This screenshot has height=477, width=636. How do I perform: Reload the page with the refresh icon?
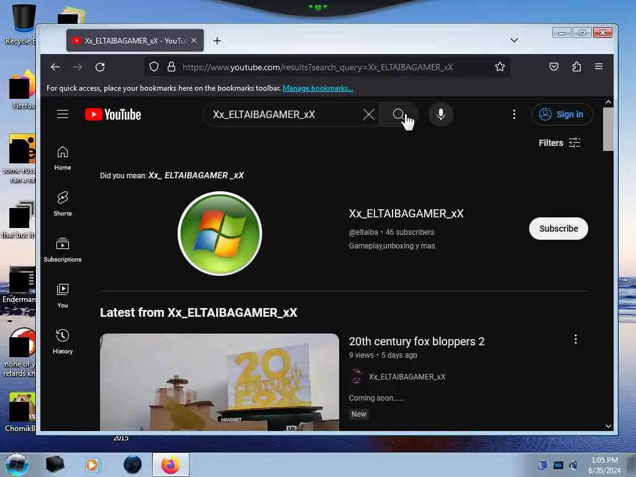100,67
